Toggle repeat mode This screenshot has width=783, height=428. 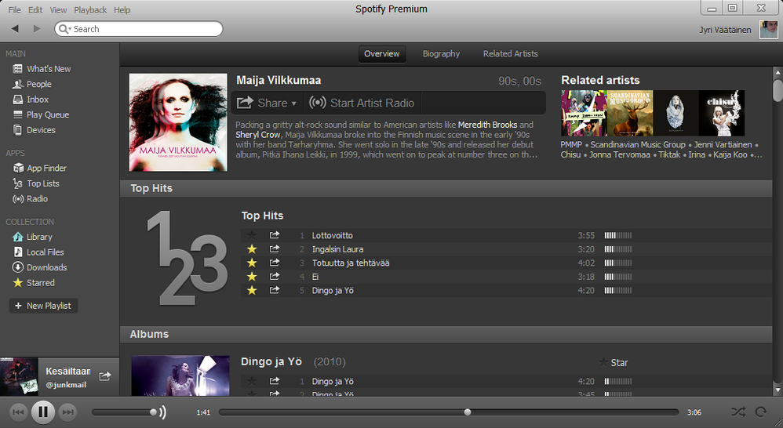(x=760, y=412)
